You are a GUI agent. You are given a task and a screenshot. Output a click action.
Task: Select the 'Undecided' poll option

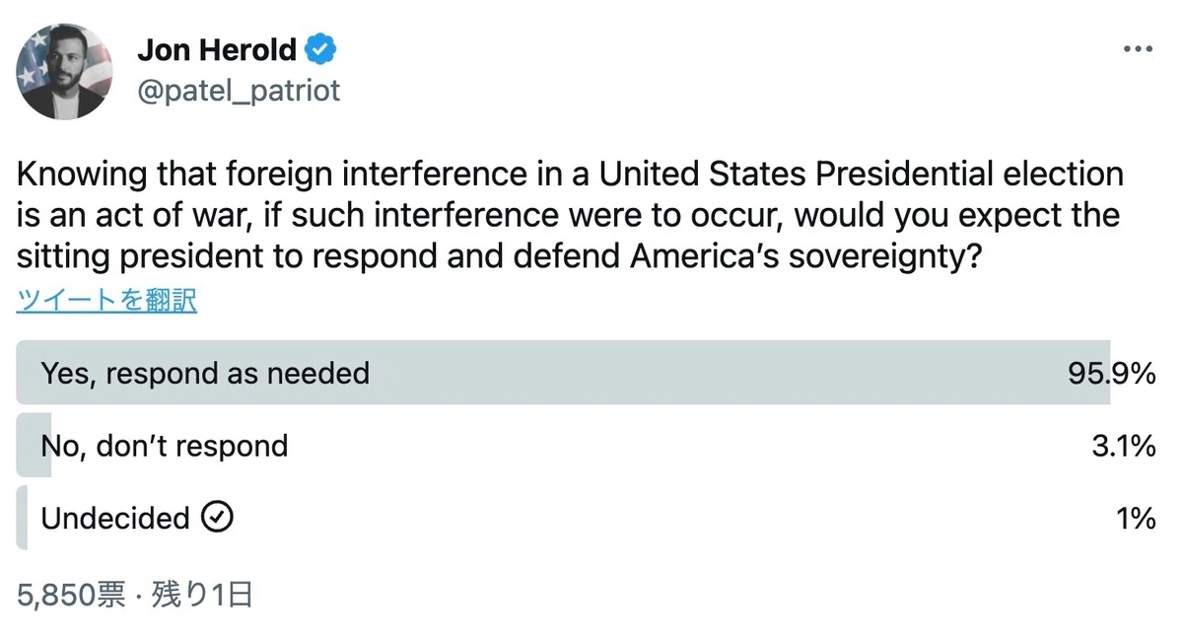pos(586,518)
